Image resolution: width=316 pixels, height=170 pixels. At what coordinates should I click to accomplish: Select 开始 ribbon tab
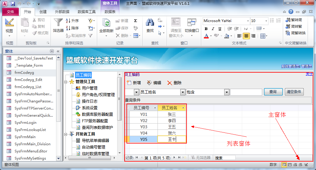click(28, 12)
